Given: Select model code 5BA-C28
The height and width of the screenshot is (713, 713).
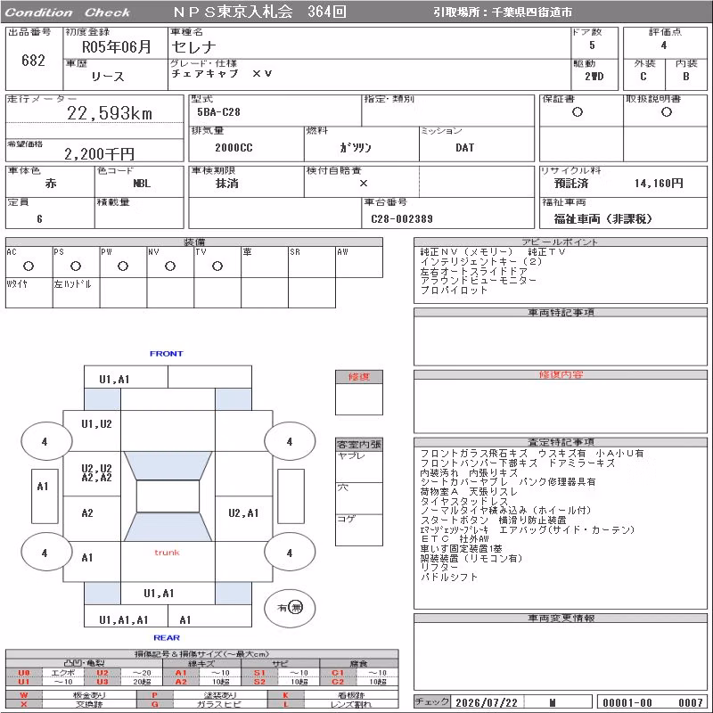Looking at the screenshot, I should click(x=218, y=112).
